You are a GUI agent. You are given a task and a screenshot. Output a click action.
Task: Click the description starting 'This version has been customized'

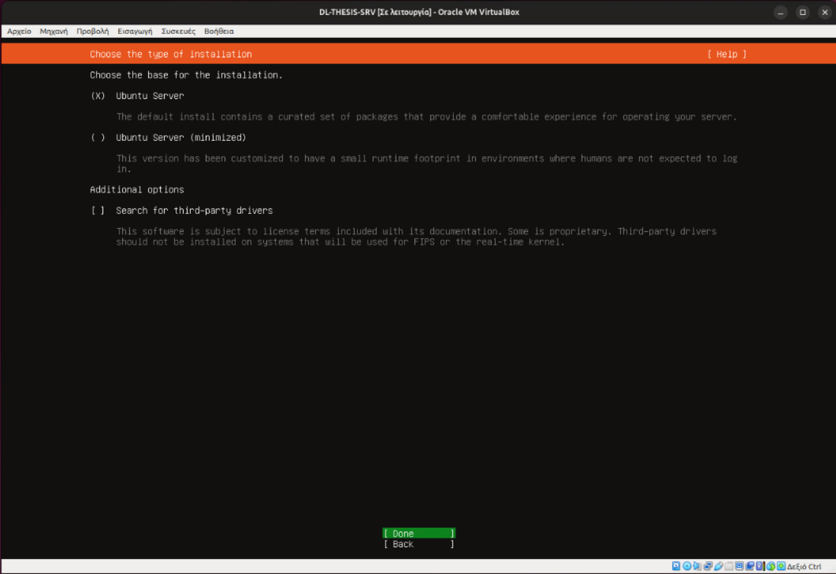coord(426,163)
